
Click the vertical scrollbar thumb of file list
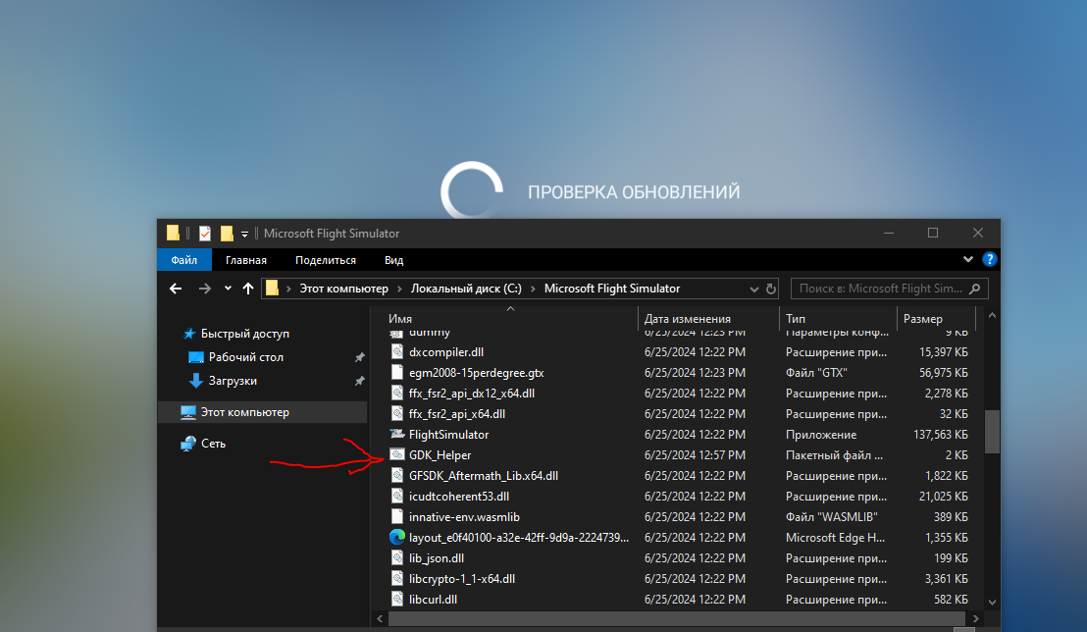(992, 431)
